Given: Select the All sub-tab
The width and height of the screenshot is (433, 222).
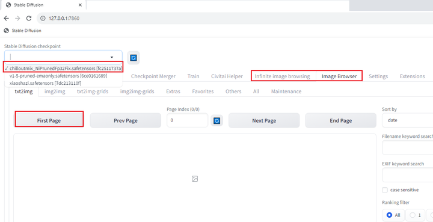Looking at the screenshot, I should coord(256,91).
